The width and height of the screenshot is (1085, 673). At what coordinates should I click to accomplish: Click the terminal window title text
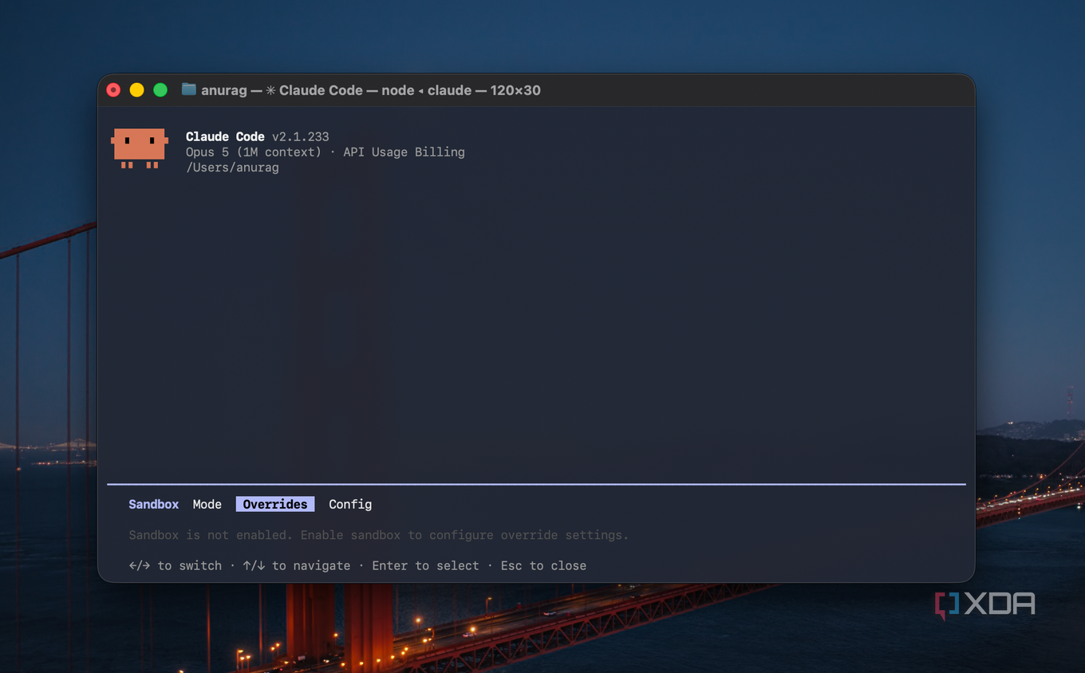[x=371, y=90]
